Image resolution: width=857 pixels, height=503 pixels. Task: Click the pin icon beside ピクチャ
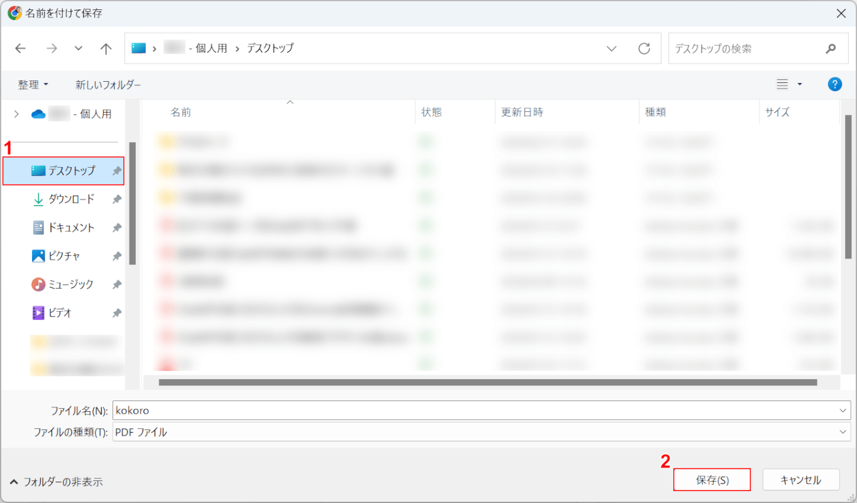click(116, 256)
